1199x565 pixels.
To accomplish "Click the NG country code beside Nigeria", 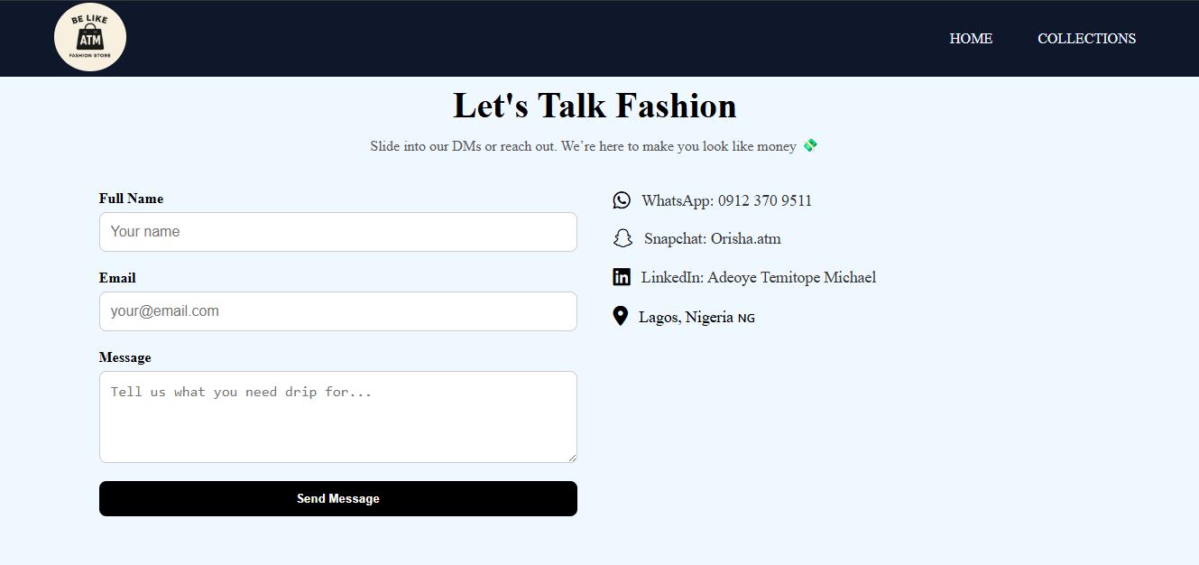I will pyautogui.click(x=746, y=319).
